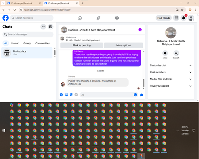Viewport: 199px width, 159px height.
Task: Choose a sticker icon in composer
Action: coord(71,95)
